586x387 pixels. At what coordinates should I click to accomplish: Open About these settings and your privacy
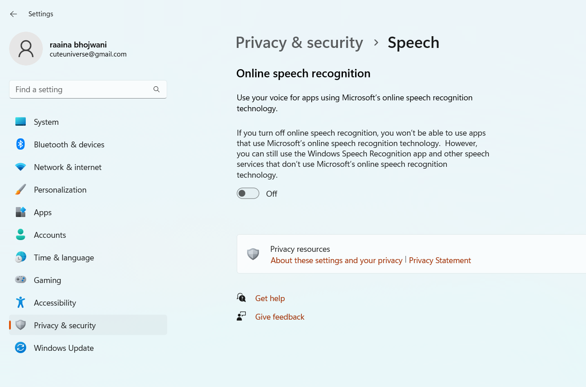point(336,260)
